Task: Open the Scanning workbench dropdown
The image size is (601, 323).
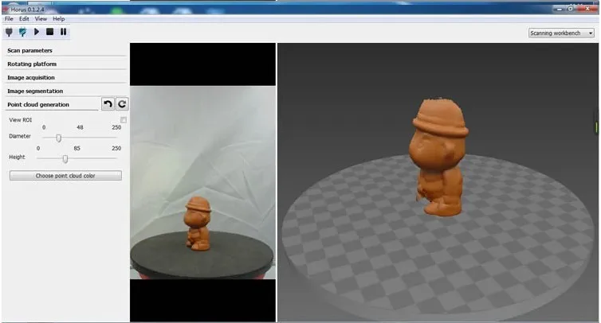Action: pos(561,33)
